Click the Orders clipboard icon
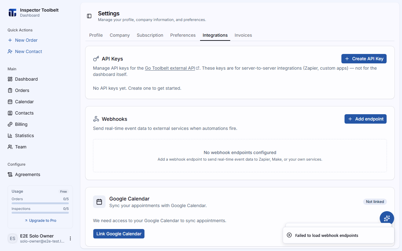The height and width of the screenshot is (251, 402). 10,90
